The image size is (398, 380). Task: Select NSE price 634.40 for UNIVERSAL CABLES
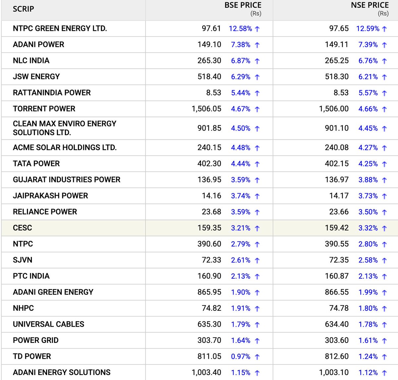coord(337,324)
